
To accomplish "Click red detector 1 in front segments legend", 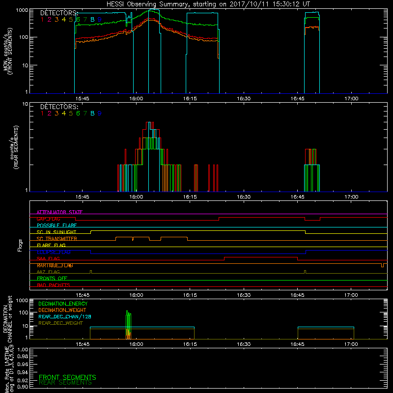I will pyautogui.click(x=42, y=20).
